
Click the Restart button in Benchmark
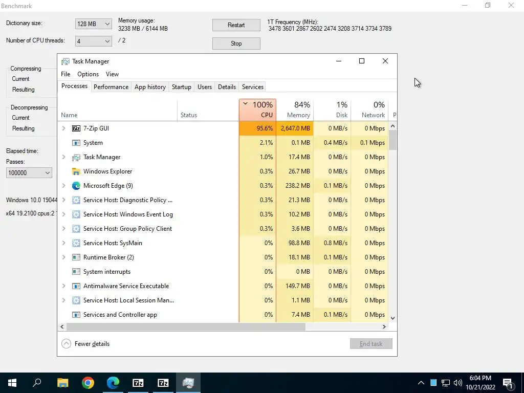[x=236, y=25]
